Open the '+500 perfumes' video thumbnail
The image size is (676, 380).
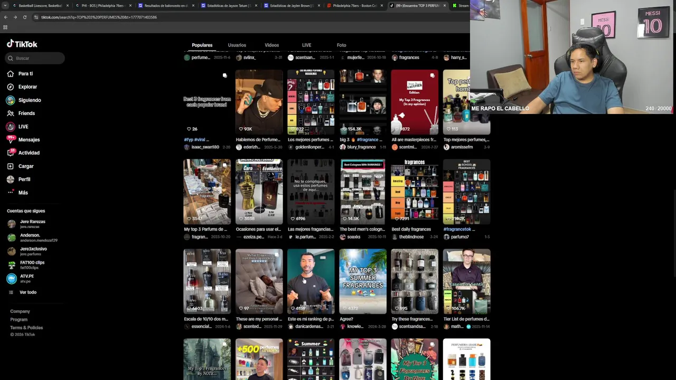tap(259, 359)
